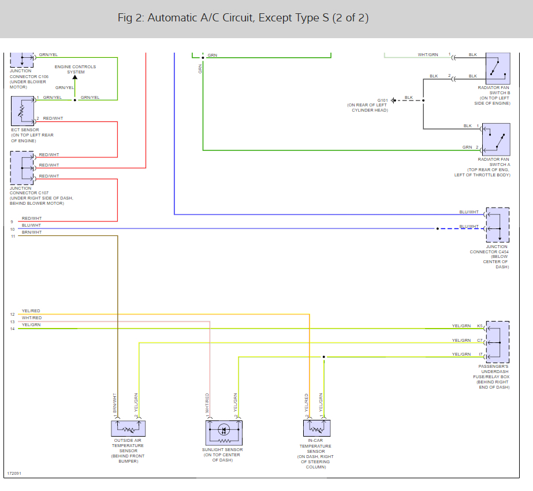Select the YEL/RED label at pin 12
The image size is (533, 491).
pos(31,311)
